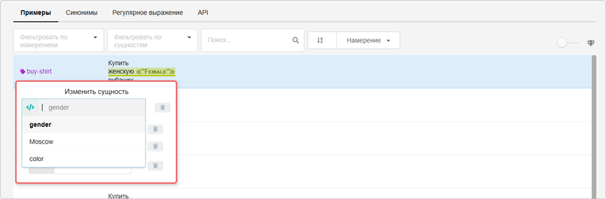
Task: Open the Намерение sort dropdown
Action: click(368, 40)
